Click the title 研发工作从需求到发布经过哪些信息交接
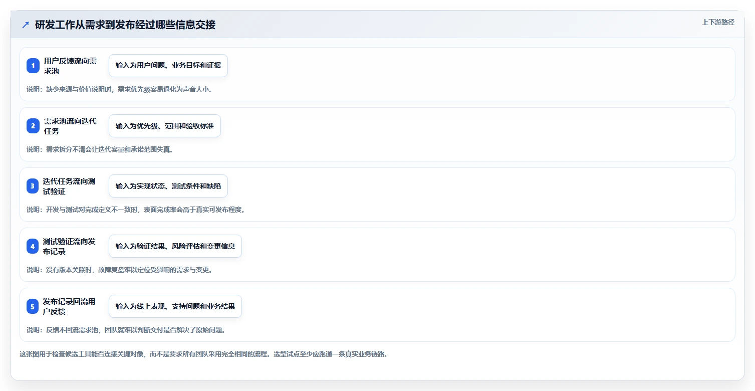This screenshot has height=391, width=755. (x=125, y=25)
